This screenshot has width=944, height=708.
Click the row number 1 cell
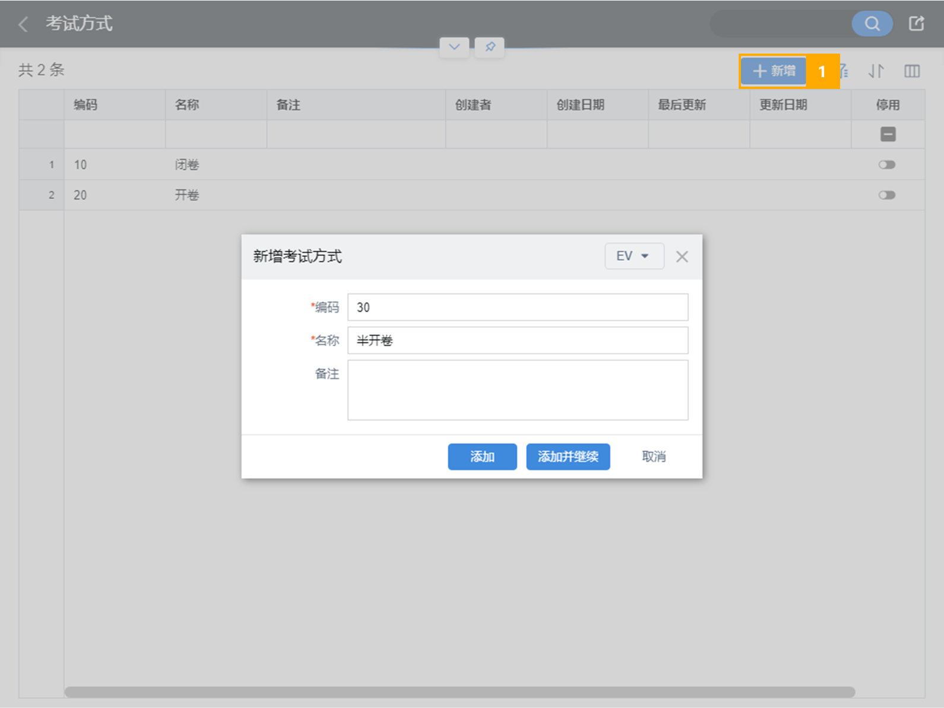(x=42, y=164)
